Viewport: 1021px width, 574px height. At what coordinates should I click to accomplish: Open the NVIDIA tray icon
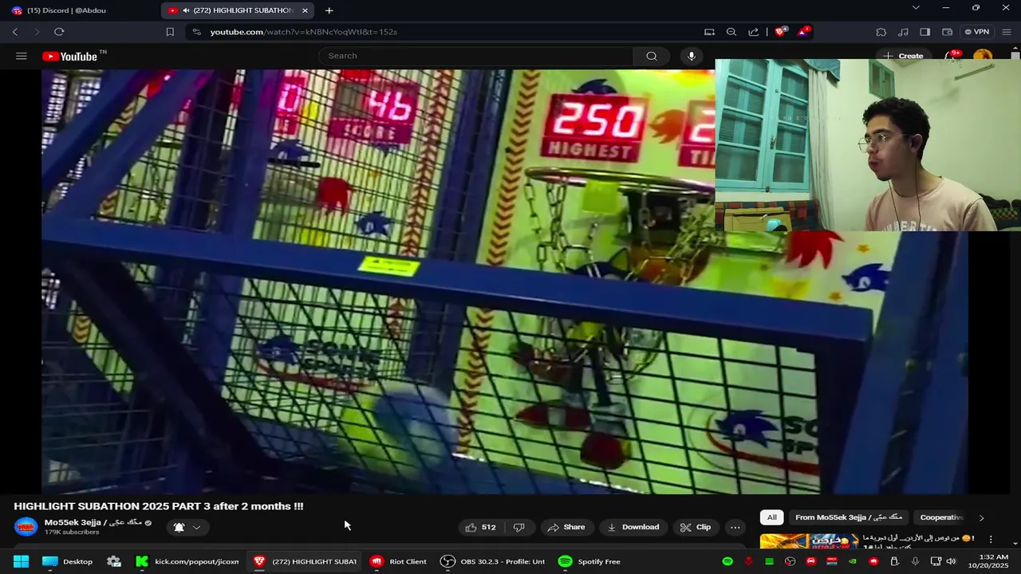point(853,561)
